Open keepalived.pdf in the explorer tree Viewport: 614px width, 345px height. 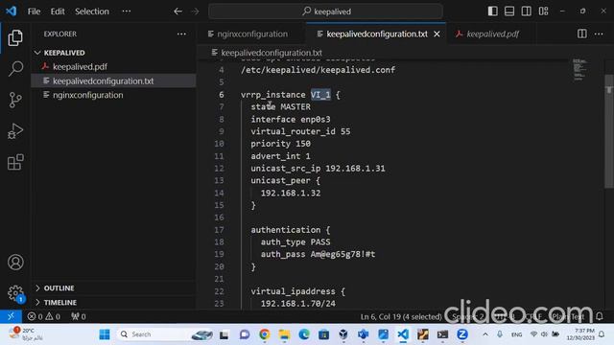pos(80,66)
